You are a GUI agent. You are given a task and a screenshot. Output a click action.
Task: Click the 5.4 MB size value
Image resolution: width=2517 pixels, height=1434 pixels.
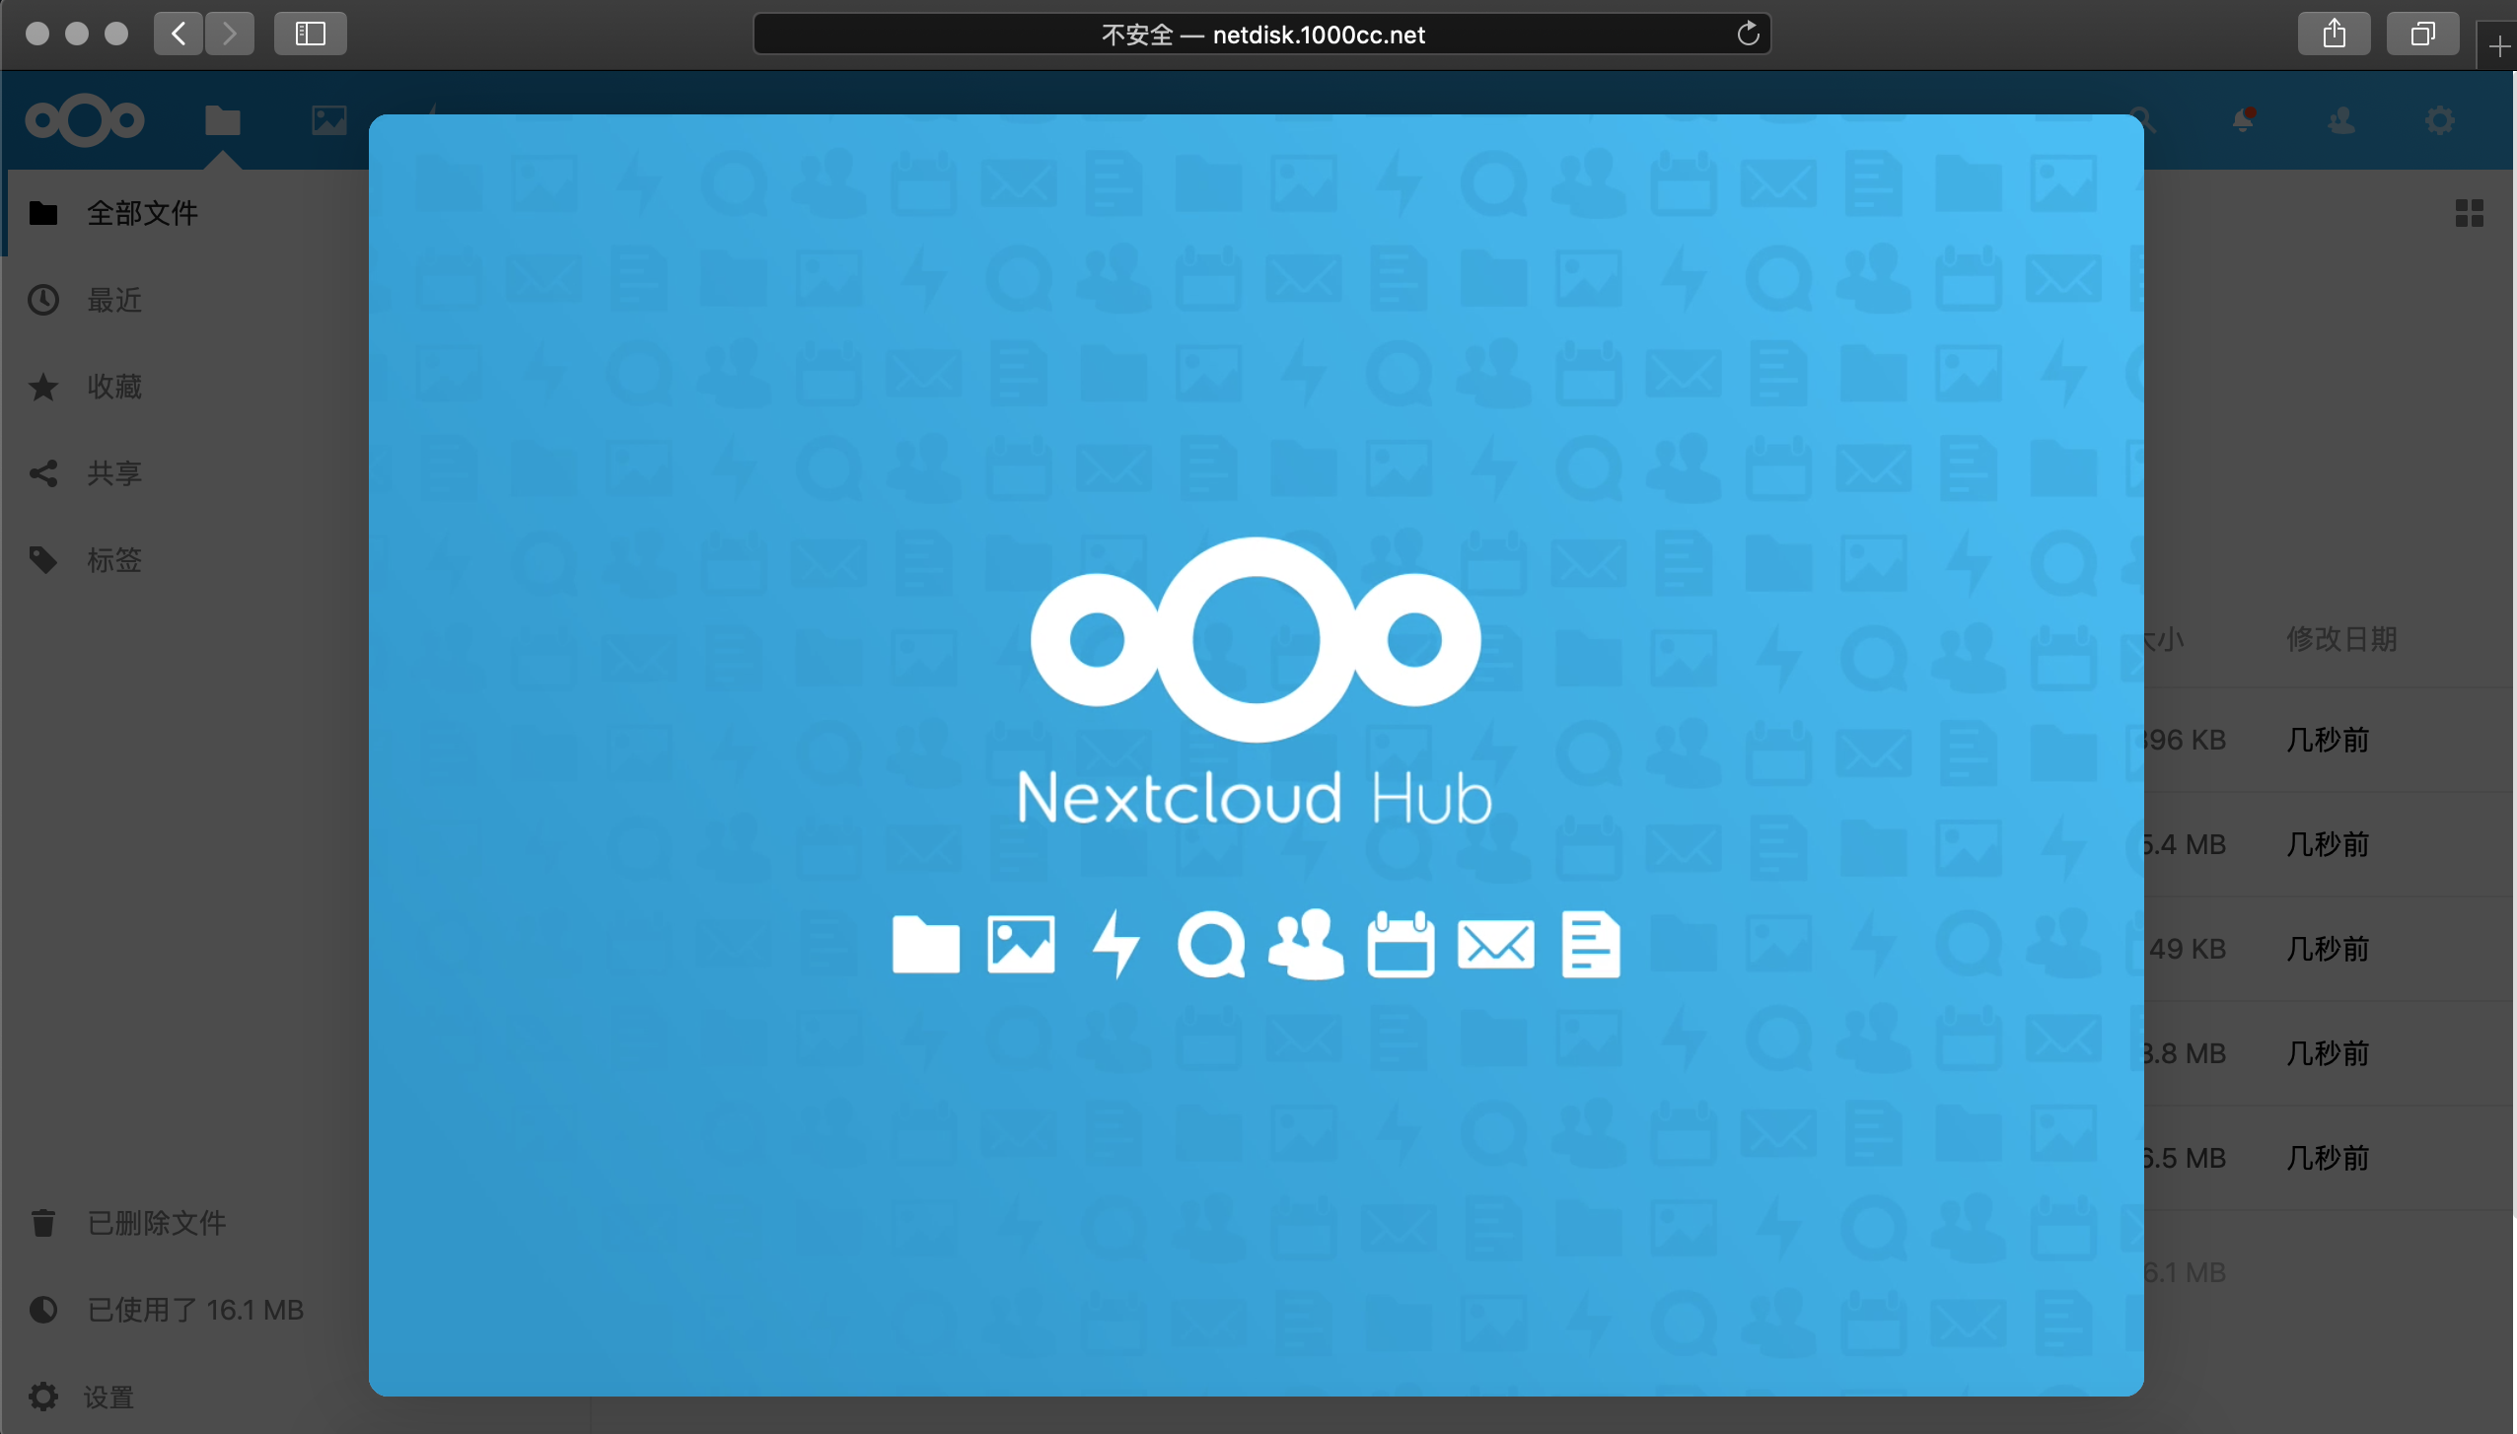[x=2186, y=844]
